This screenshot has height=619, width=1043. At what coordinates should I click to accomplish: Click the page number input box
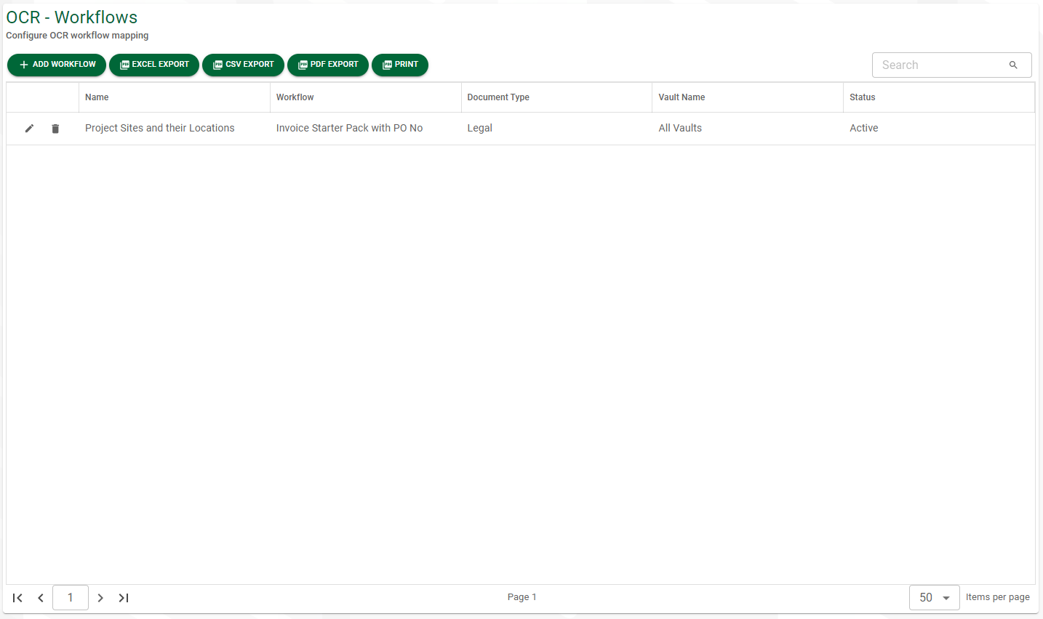(71, 597)
